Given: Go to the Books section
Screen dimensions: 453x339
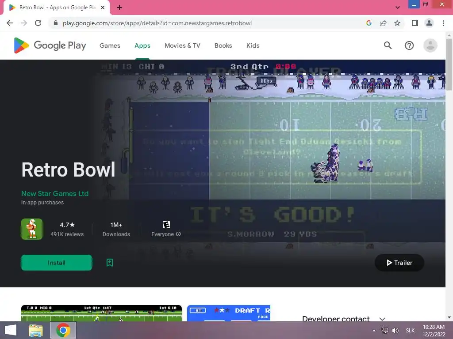Looking at the screenshot, I should coord(223,45).
